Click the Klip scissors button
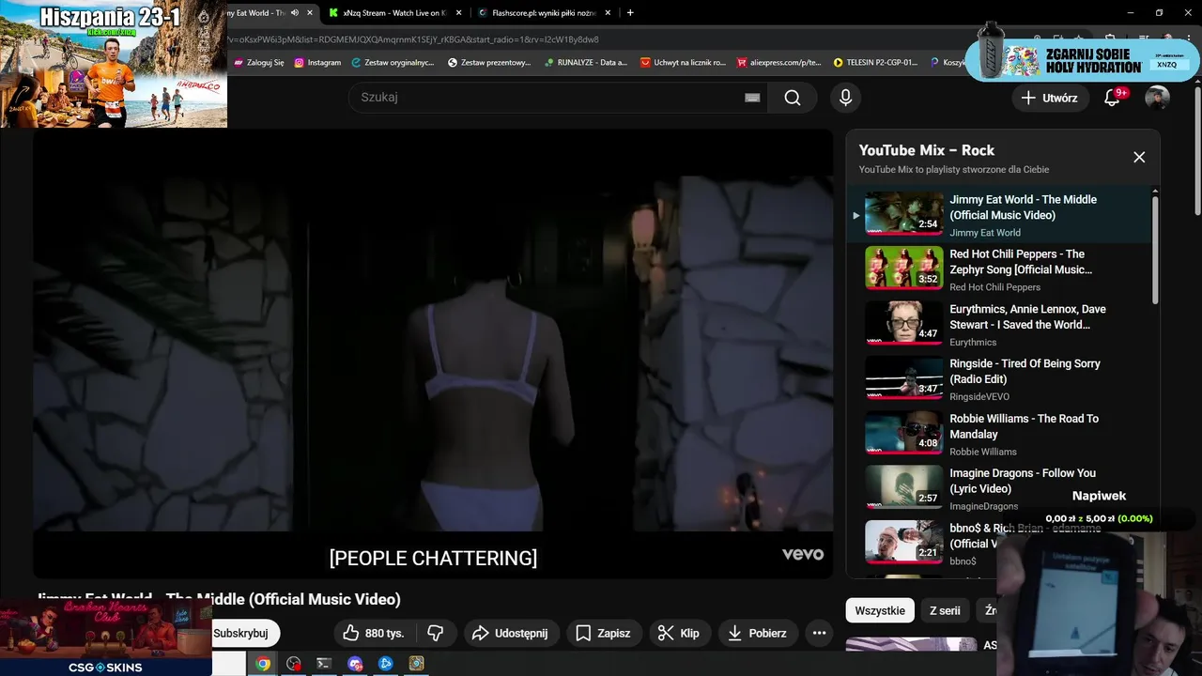 click(679, 633)
